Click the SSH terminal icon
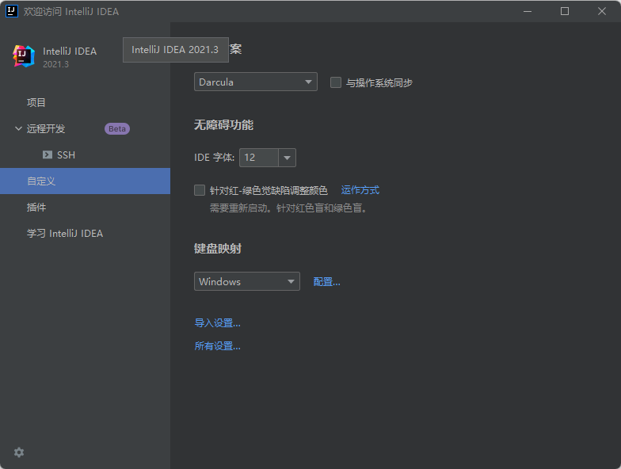 (x=48, y=155)
